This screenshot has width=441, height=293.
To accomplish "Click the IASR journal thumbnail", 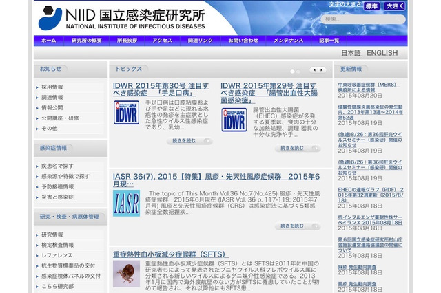I will [x=126, y=203].
